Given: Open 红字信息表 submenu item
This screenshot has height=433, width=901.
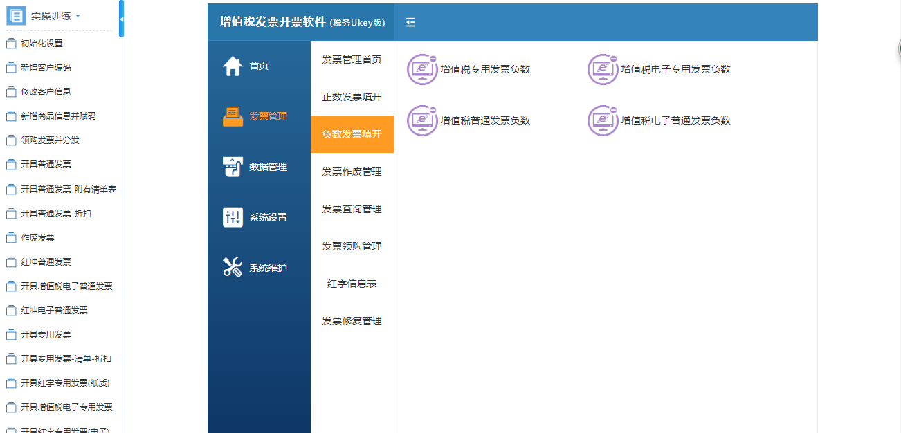Looking at the screenshot, I should (x=352, y=284).
